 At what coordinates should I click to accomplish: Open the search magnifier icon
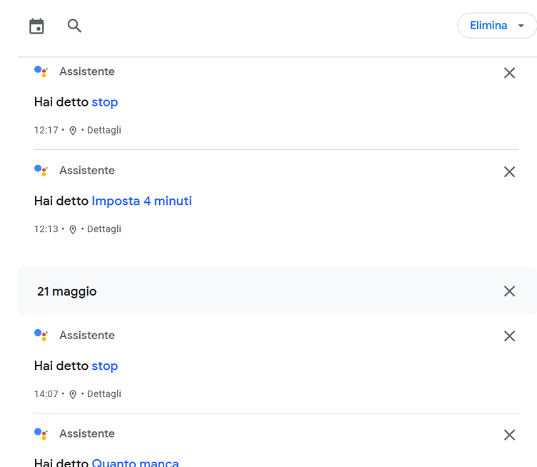click(x=74, y=26)
